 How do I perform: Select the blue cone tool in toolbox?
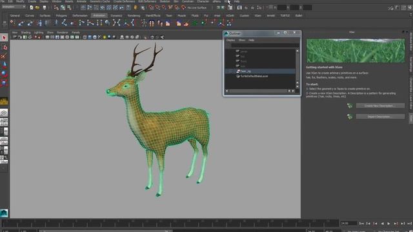coord(5,65)
